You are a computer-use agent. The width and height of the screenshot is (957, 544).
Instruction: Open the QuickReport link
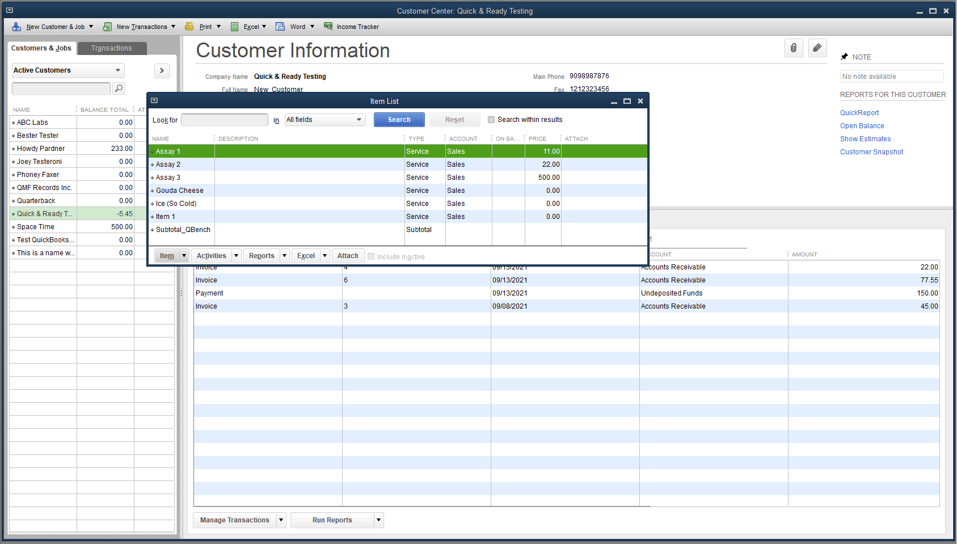[859, 113]
